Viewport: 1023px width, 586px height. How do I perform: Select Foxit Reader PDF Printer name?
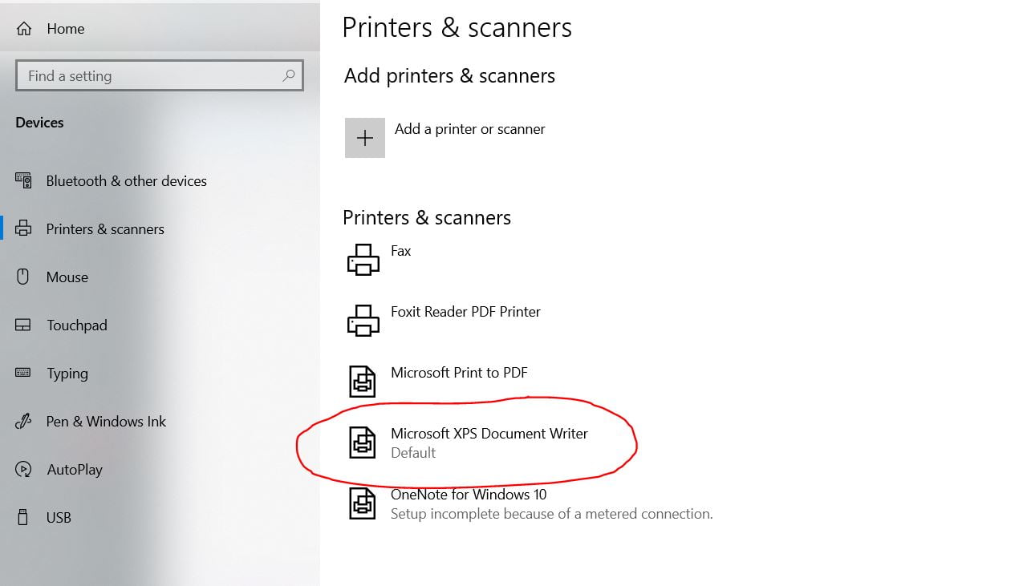[x=465, y=312]
